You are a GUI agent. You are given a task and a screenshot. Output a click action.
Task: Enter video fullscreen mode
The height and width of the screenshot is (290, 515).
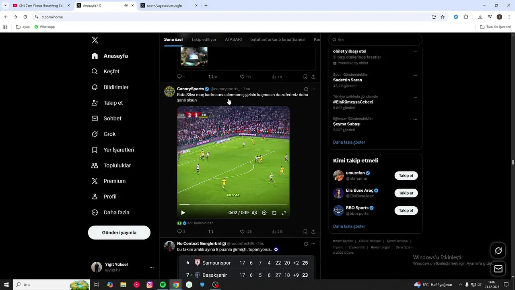[284, 213]
